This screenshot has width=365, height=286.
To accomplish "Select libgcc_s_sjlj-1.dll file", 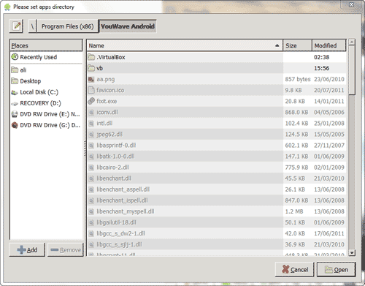I will pos(216,244).
